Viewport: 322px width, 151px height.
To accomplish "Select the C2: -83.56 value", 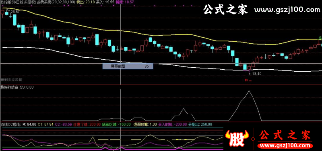I will point(63,124).
